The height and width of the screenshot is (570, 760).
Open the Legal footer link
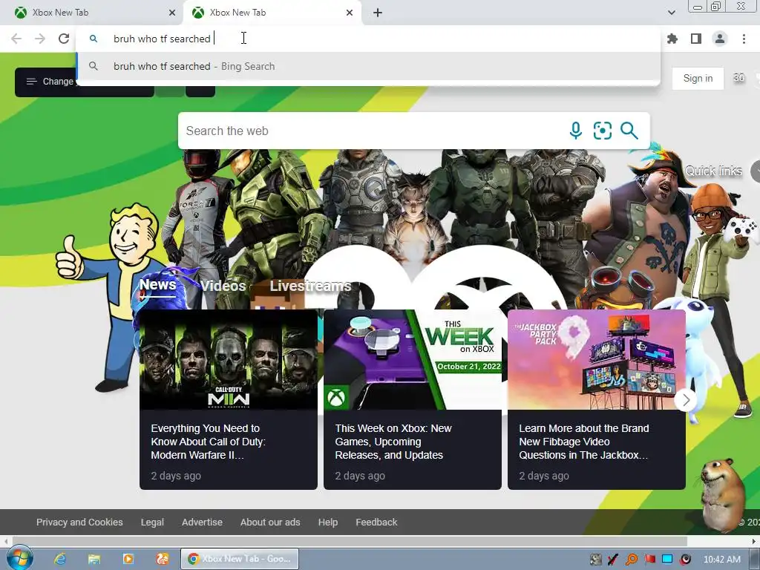point(152,522)
